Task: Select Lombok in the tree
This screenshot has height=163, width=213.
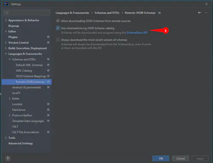Action: coord(17,104)
